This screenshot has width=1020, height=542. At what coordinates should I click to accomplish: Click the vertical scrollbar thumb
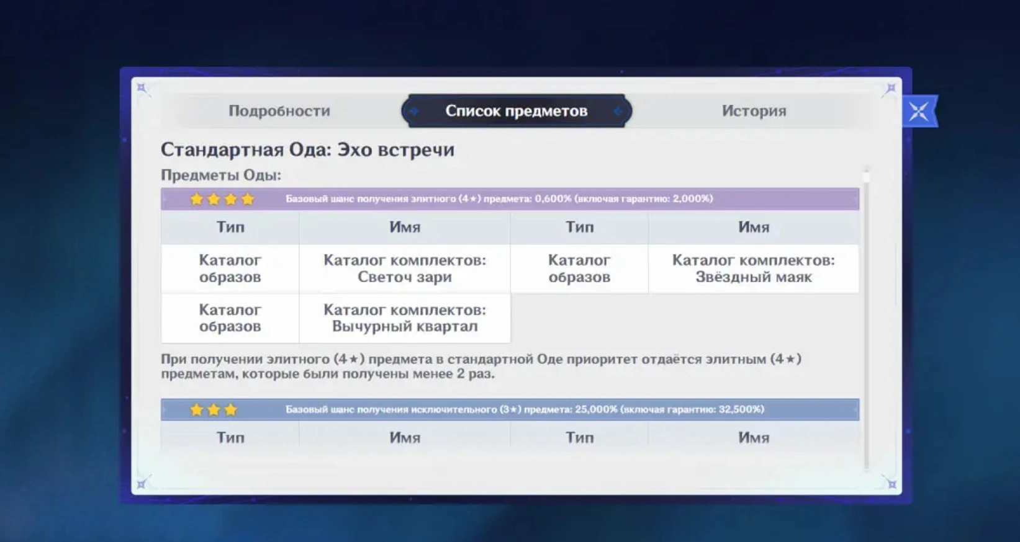click(x=866, y=177)
